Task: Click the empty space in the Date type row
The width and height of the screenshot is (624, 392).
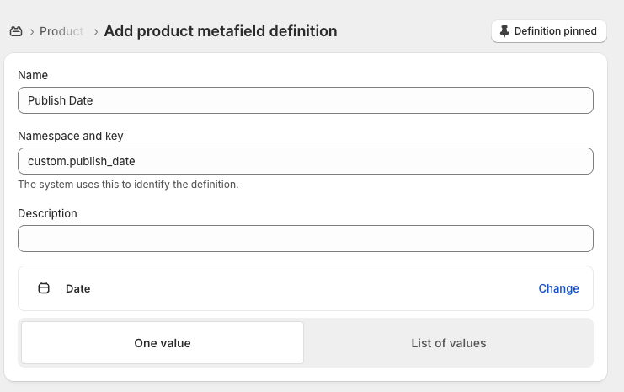Action: tap(312, 288)
